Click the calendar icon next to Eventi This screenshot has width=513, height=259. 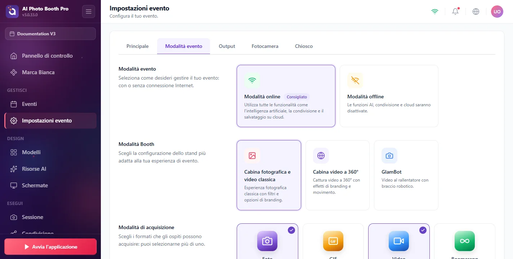14,104
